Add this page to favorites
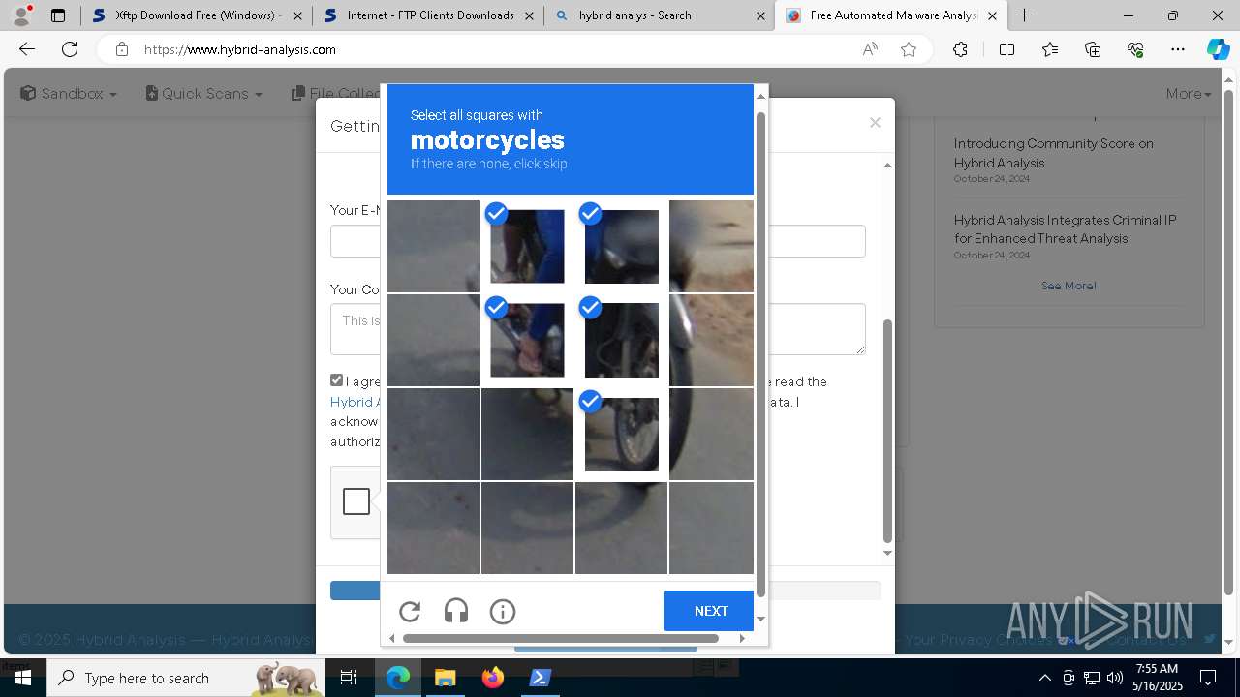The image size is (1240, 697). pyautogui.click(x=909, y=49)
